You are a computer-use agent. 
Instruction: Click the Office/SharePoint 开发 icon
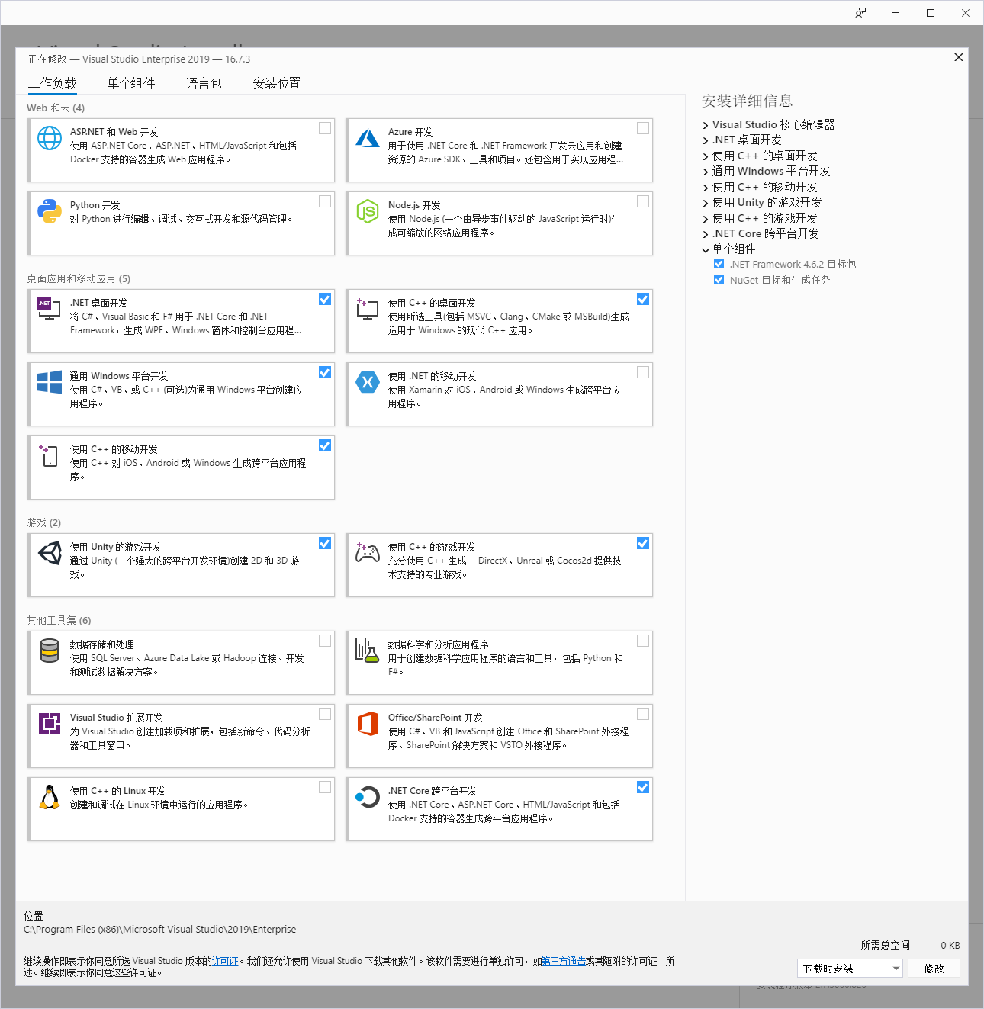point(368,724)
